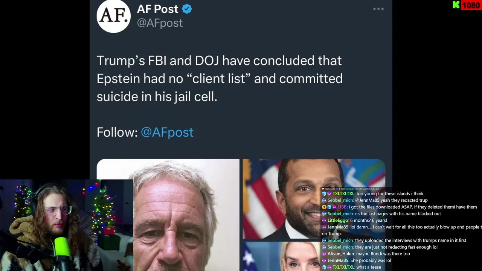Click the purple badge beside LittleEggo
This screenshot has width=482, height=271.
[x=324, y=221]
